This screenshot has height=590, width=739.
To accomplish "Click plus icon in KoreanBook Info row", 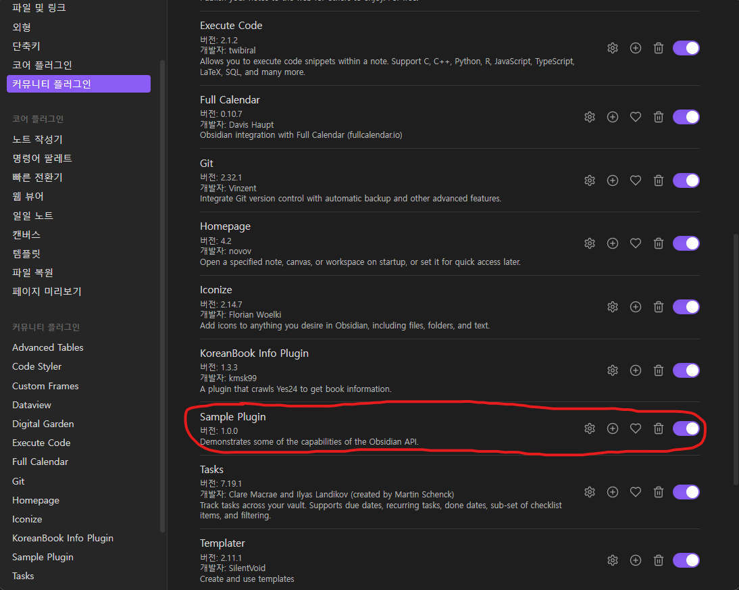I will click(636, 370).
